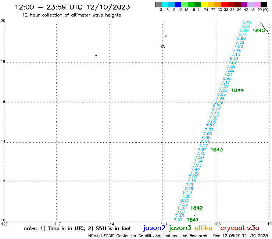Click the subtitle '12 hour collection of altimeter wave heights'
The width and height of the screenshot is (272, 239).
[x=71, y=15]
